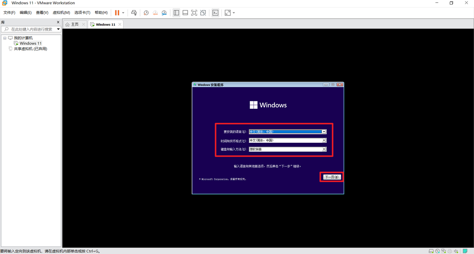Open the 帮助(H) menu
Screen dimensions: 474x254
click(x=101, y=13)
